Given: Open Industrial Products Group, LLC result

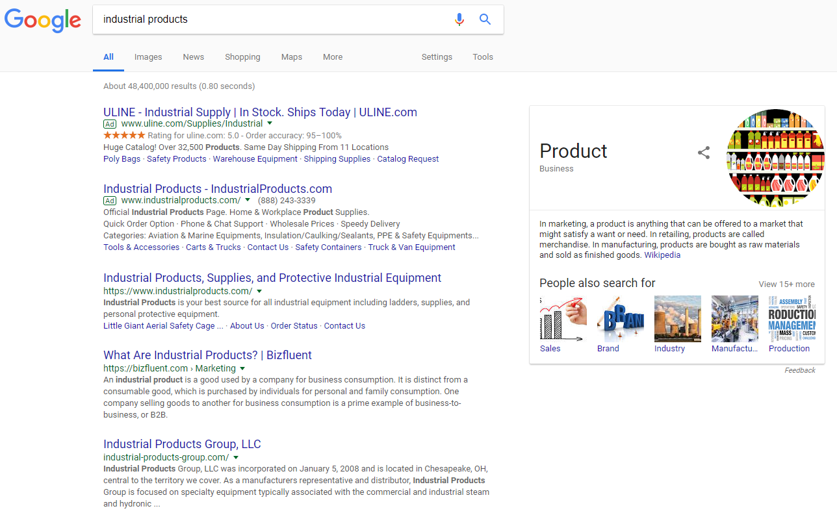Looking at the screenshot, I should point(182,444).
